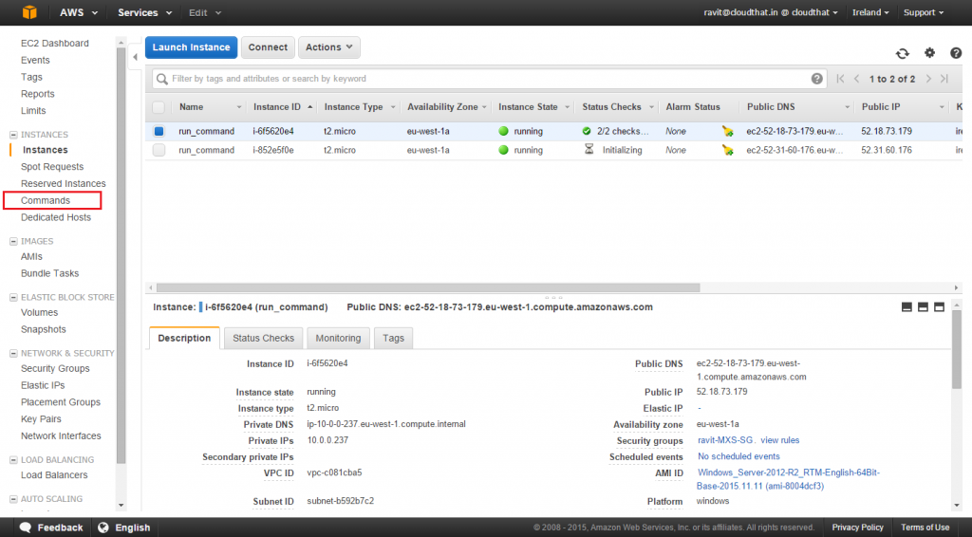Click the search magnifier icon
Viewport: 972px width, 537px height.
tap(161, 79)
